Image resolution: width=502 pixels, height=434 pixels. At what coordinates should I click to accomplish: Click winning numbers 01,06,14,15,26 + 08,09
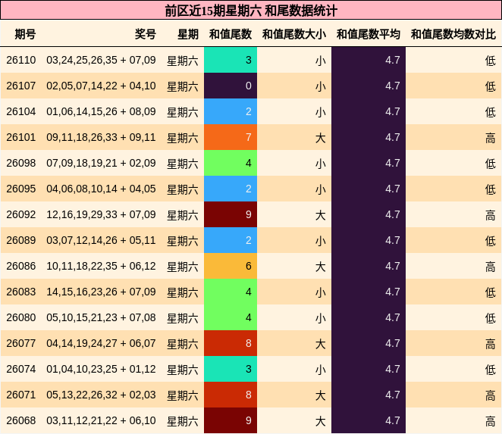click(x=101, y=111)
